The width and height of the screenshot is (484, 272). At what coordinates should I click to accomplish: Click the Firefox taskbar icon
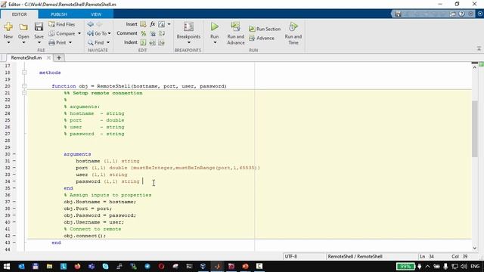77,266
